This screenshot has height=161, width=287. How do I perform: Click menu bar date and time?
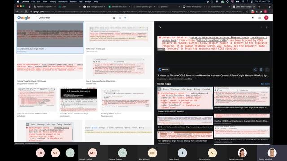point(263,2)
